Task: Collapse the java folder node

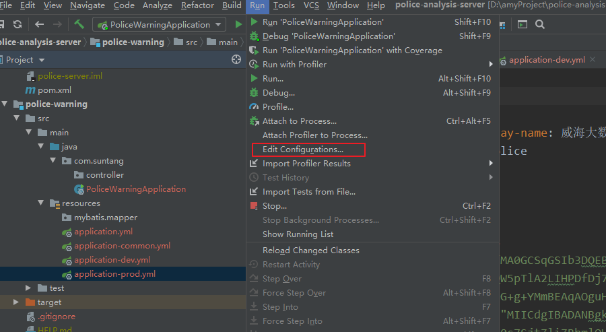Action: coord(41,147)
